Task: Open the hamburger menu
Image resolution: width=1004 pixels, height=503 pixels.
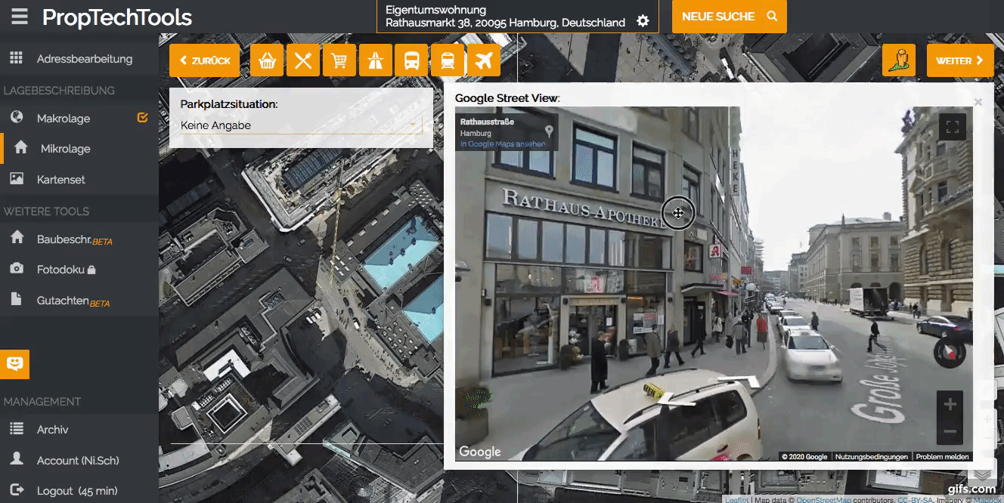Action: tap(20, 16)
